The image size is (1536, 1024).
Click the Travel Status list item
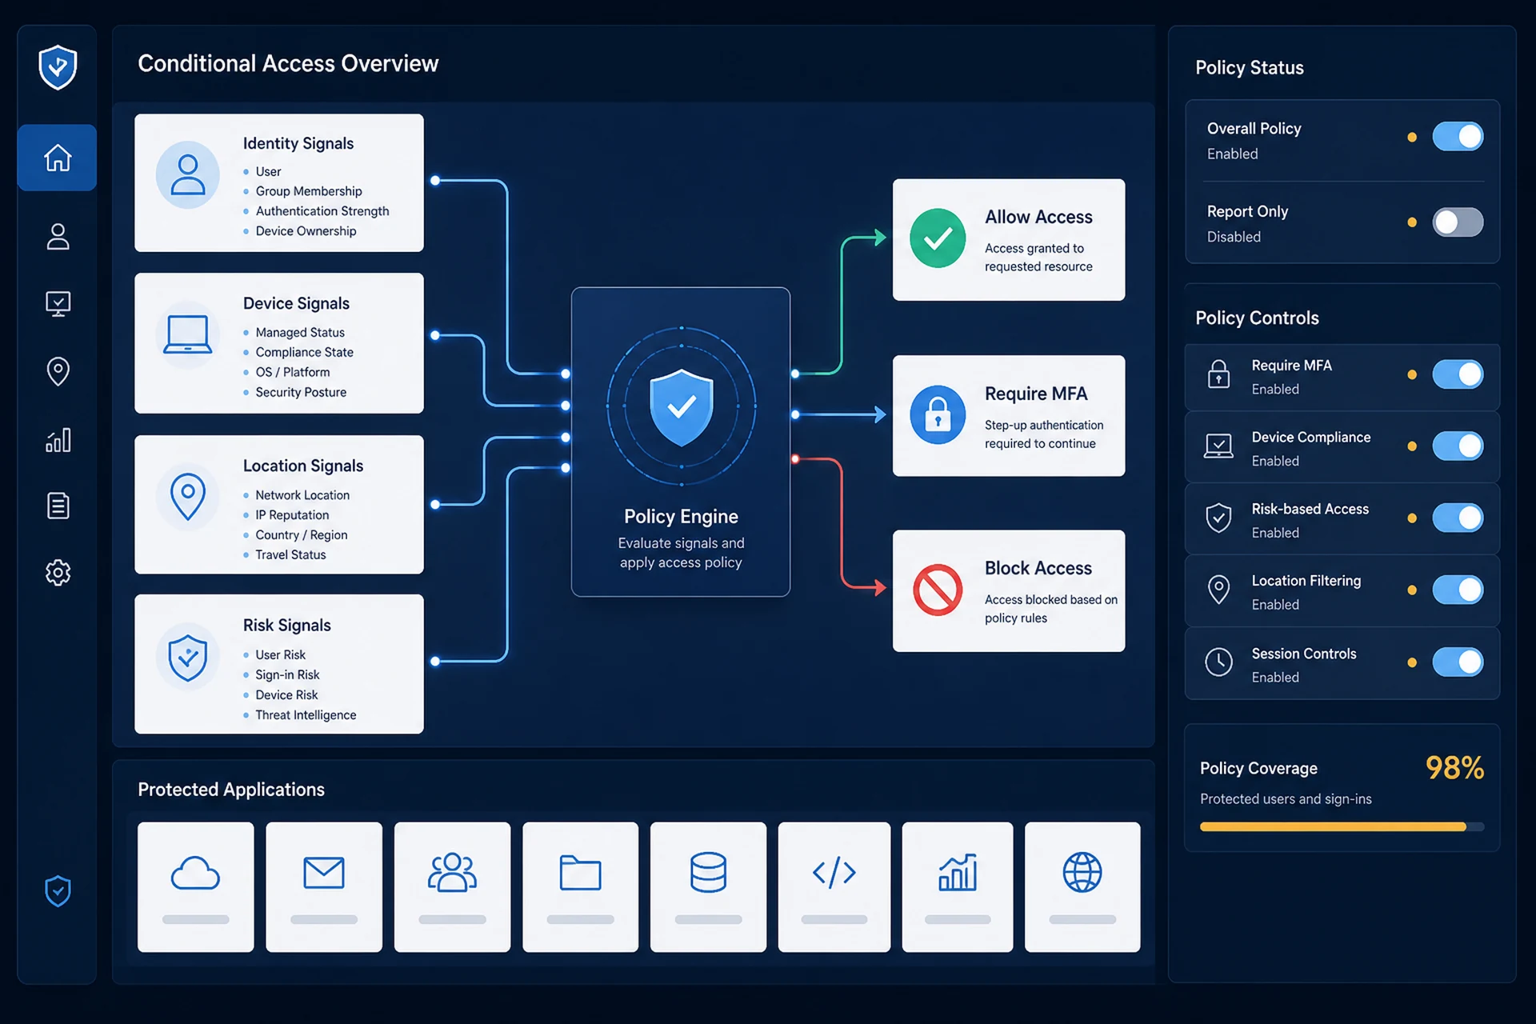290,555
